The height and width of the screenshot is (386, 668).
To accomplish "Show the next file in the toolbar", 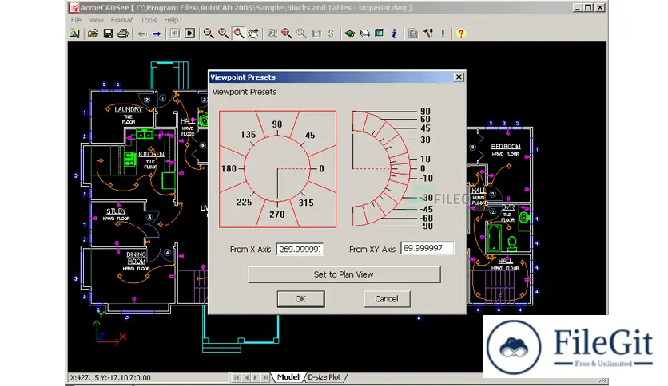I will pos(190,33).
